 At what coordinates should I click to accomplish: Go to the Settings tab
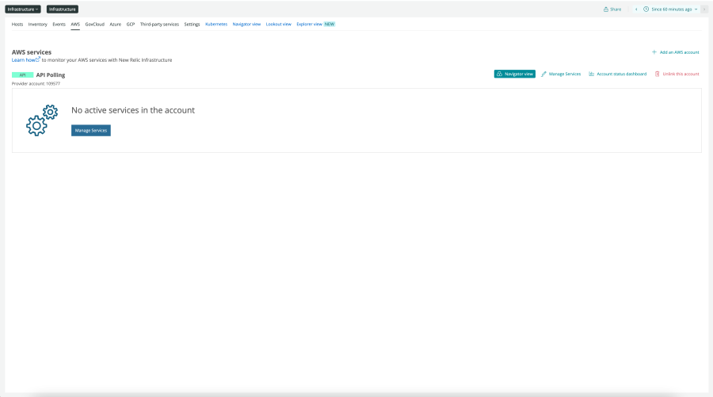coord(192,24)
